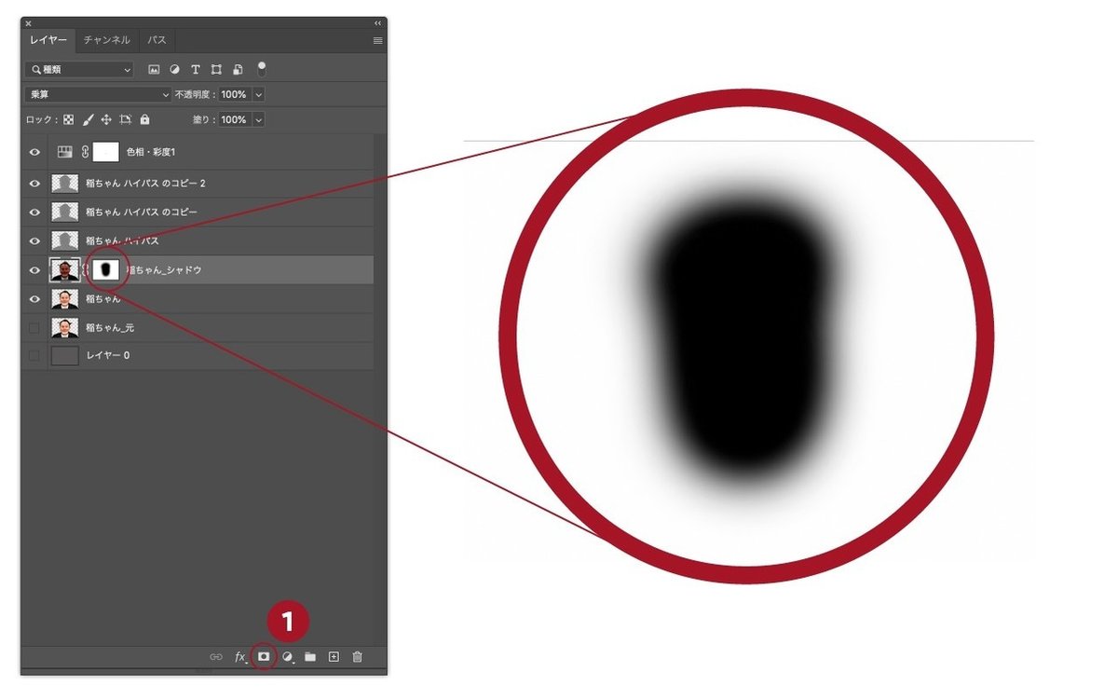
Task: Filter layers by adjustment layers icon
Action: 174,69
